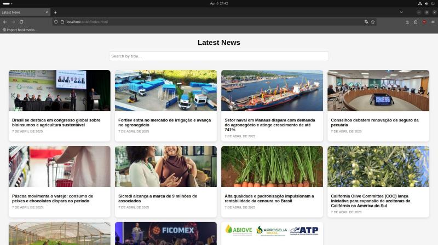This screenshot has height=245, width=438.
Task: Open the network icon in system tray
Action: [x=420, y=4]
